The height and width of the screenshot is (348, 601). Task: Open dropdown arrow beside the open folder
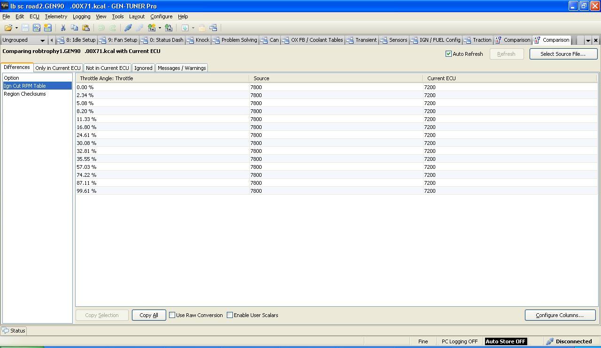point(16,28)
